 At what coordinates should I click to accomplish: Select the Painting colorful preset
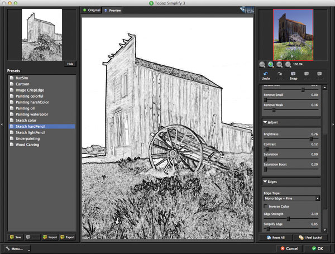pos(42,96)
